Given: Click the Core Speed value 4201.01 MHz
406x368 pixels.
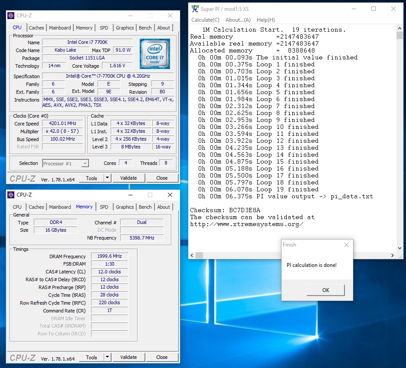Looking at the screenshot, I should pos(62,124).
